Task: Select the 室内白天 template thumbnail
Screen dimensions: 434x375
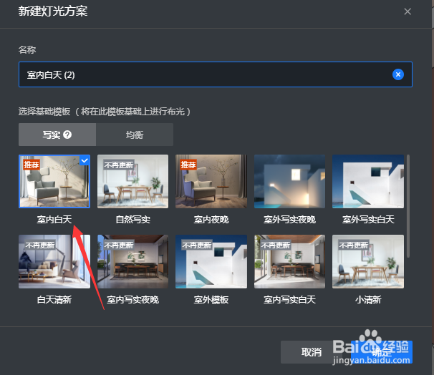Action: pos(54,181)
